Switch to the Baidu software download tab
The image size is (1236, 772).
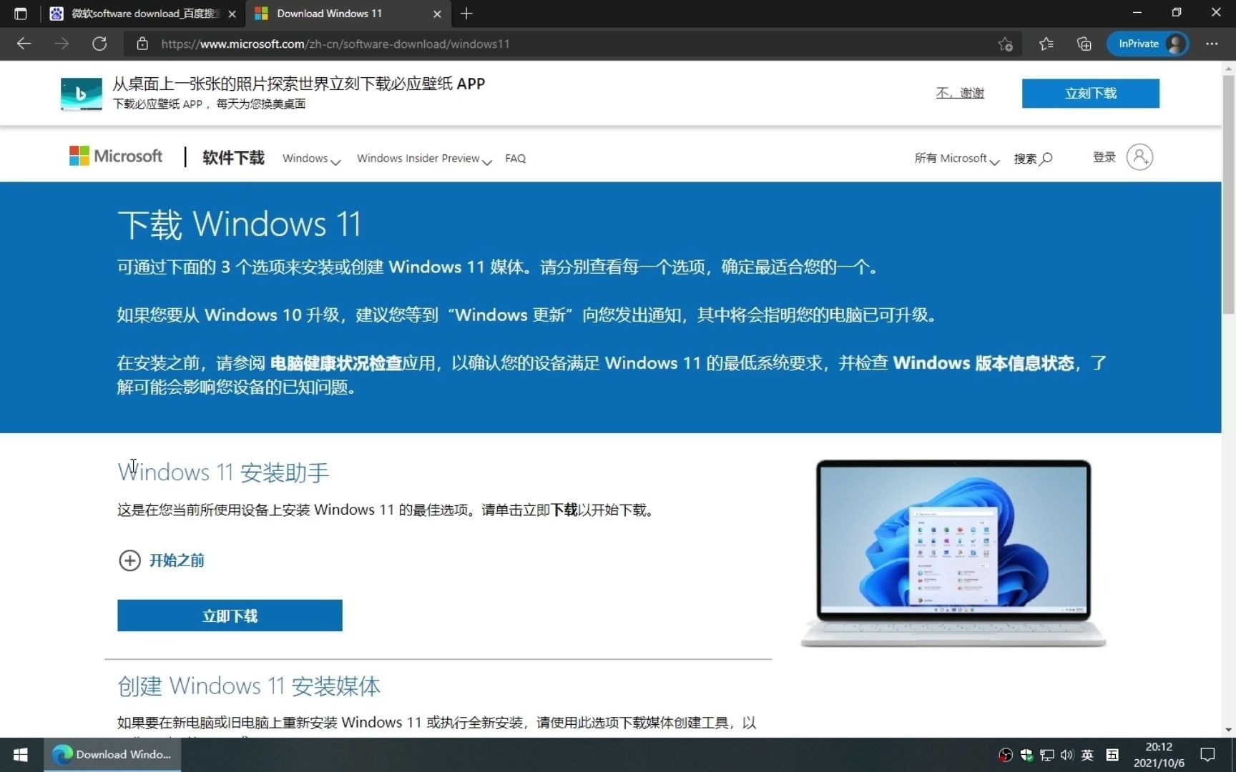(x=142, y=14)
